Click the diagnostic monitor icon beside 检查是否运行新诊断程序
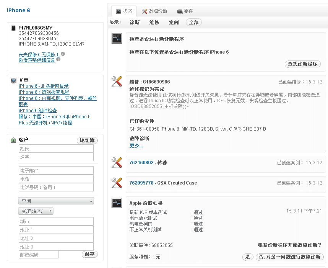This screenshot has height=268, width=328. click(x=117, y=38)
